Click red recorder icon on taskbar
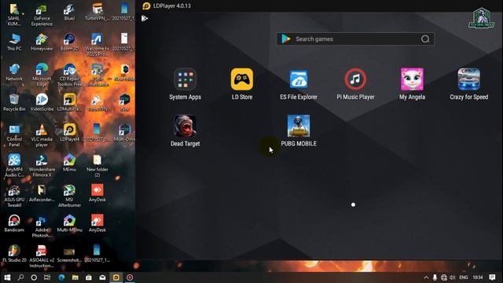The height and width of the screenshot is (283, 503). (x=130, y=277)
